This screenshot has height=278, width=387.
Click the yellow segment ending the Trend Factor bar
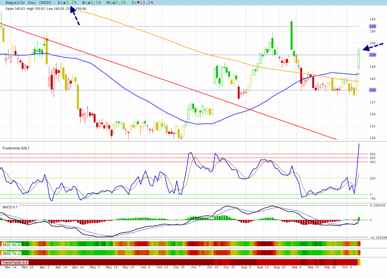coord(359,262)
